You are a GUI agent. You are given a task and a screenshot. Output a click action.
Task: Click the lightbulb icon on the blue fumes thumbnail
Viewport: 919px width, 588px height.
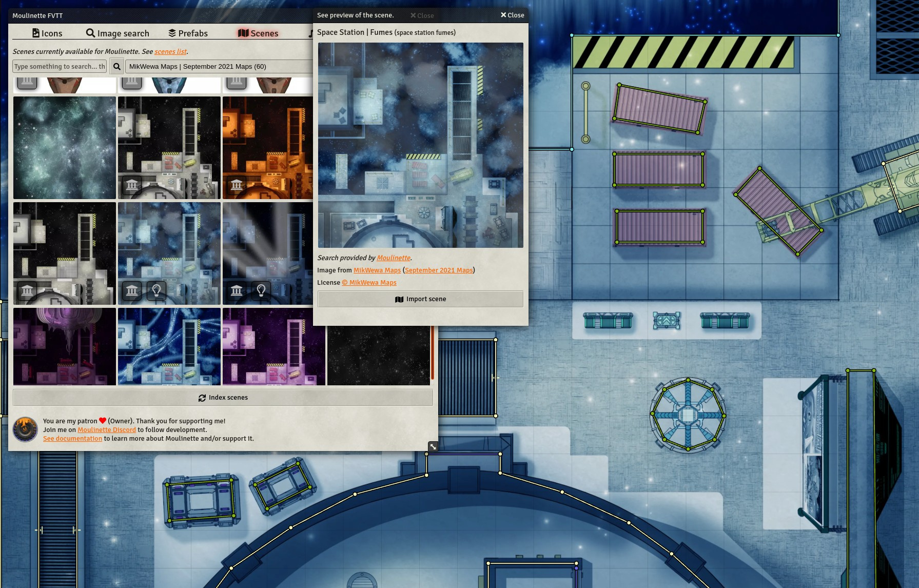pyautogui.click(x=157, y=291)
